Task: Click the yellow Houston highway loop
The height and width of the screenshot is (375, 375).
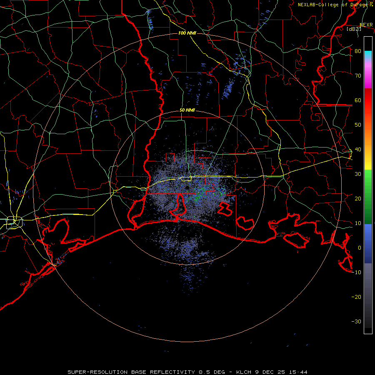Action: pyautogui.click(x=15, y=222)
